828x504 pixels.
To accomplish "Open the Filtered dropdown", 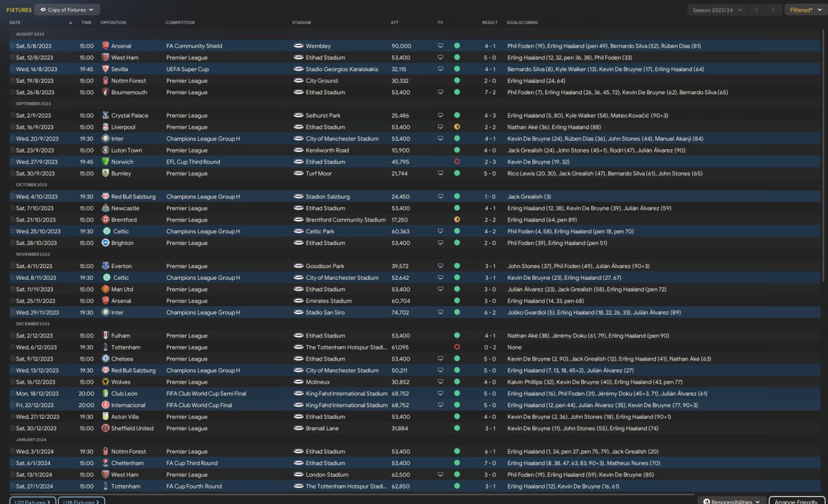I will 805,10.
